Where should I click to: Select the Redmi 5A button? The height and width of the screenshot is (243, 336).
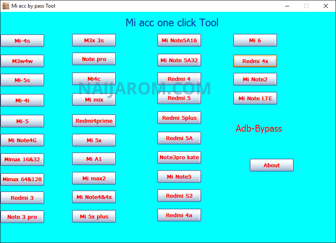179,138
